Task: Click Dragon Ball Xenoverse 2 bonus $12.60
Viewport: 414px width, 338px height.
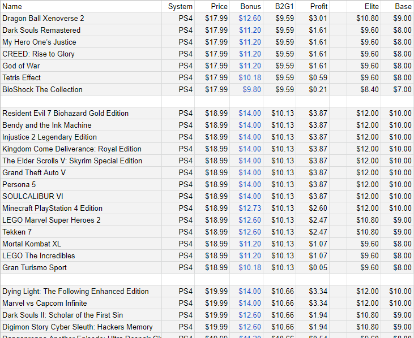Action: tap(246, 18)
